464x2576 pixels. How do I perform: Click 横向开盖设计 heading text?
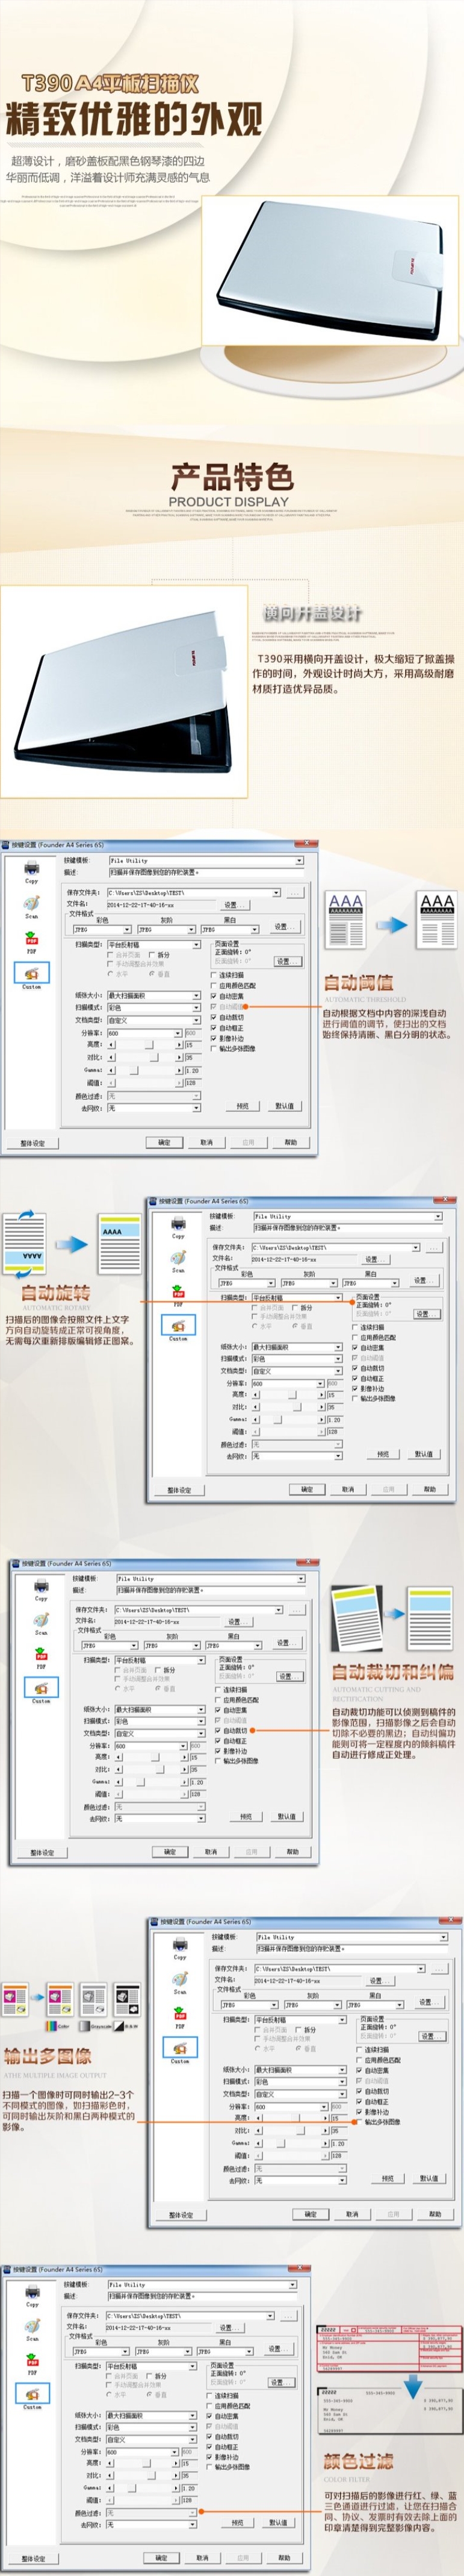(312, 612)
